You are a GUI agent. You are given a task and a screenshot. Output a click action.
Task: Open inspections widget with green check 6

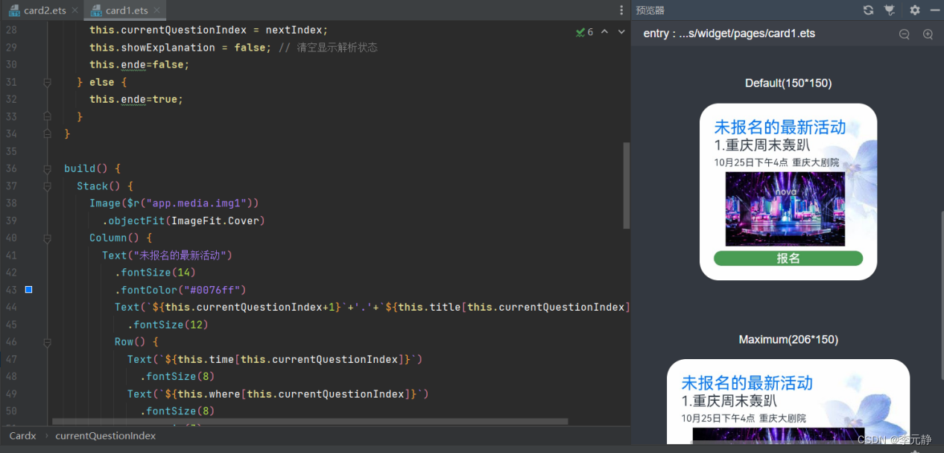pyautogui.click(x=585, y=32)
